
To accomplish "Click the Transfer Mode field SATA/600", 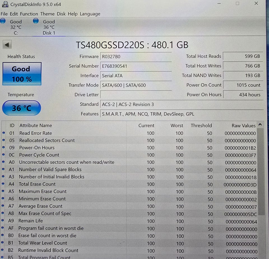I will coord(136,85).
